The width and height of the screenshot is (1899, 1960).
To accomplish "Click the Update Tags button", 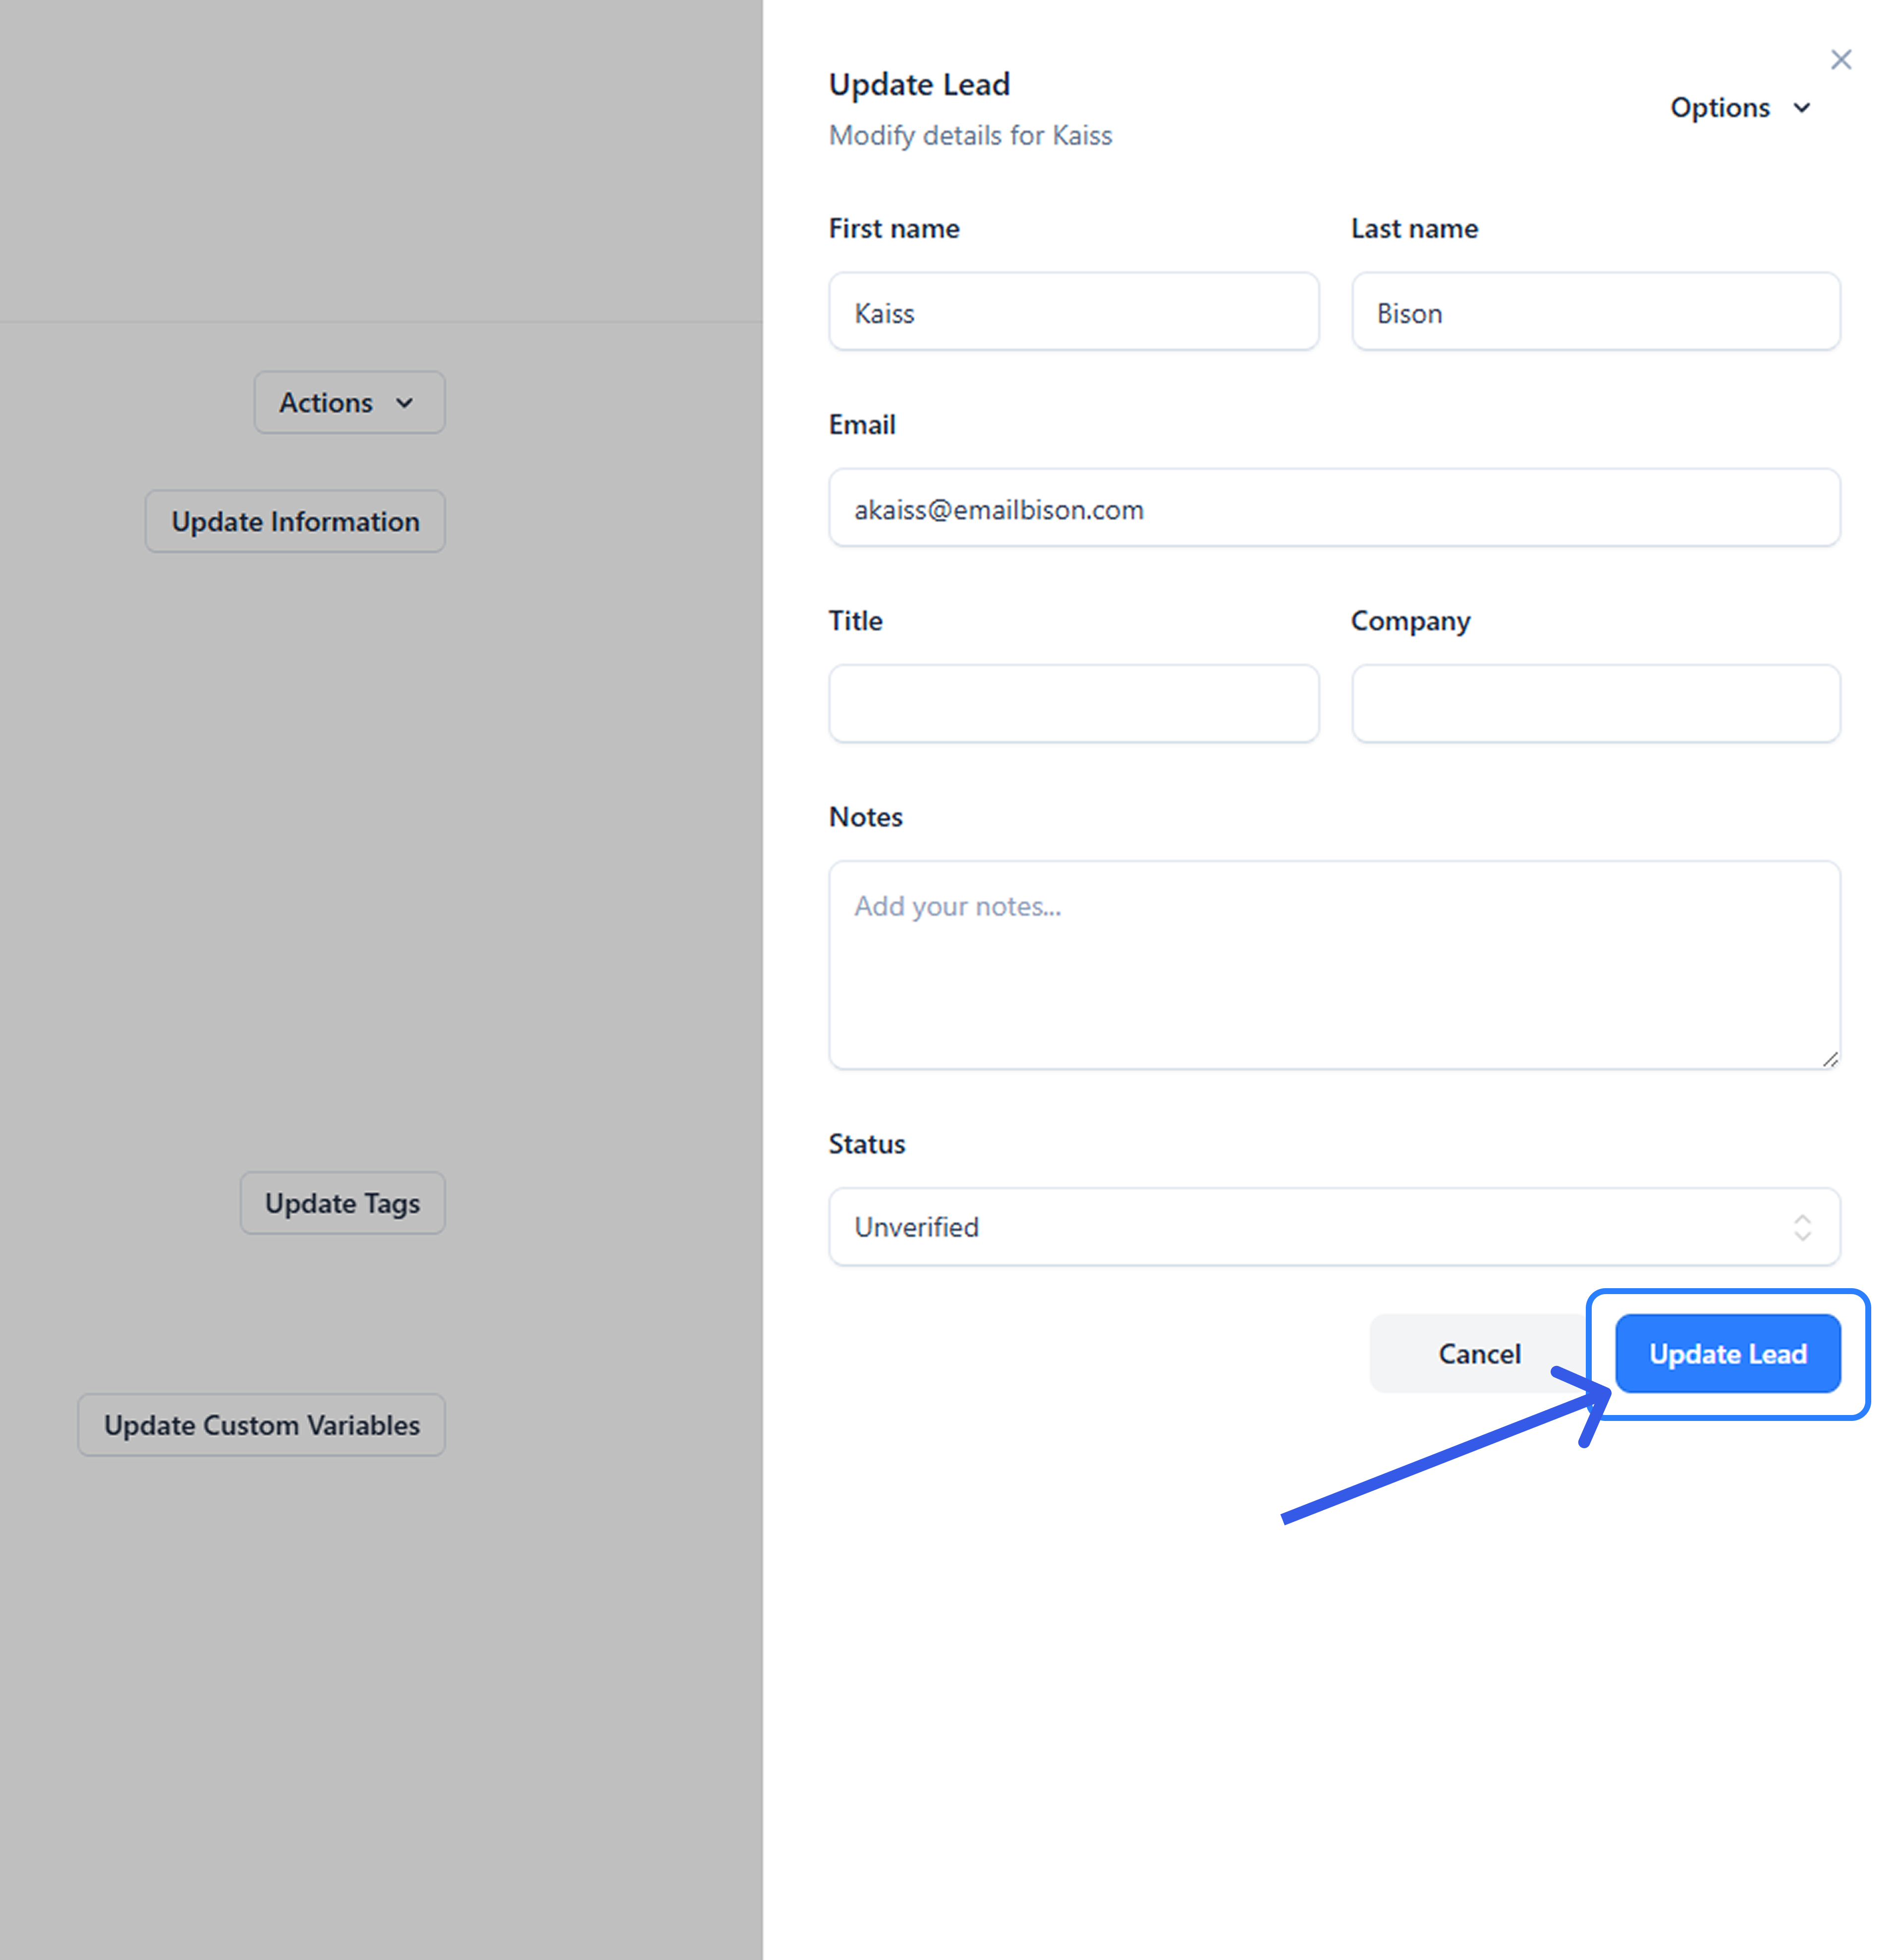I will point(342,1203).
